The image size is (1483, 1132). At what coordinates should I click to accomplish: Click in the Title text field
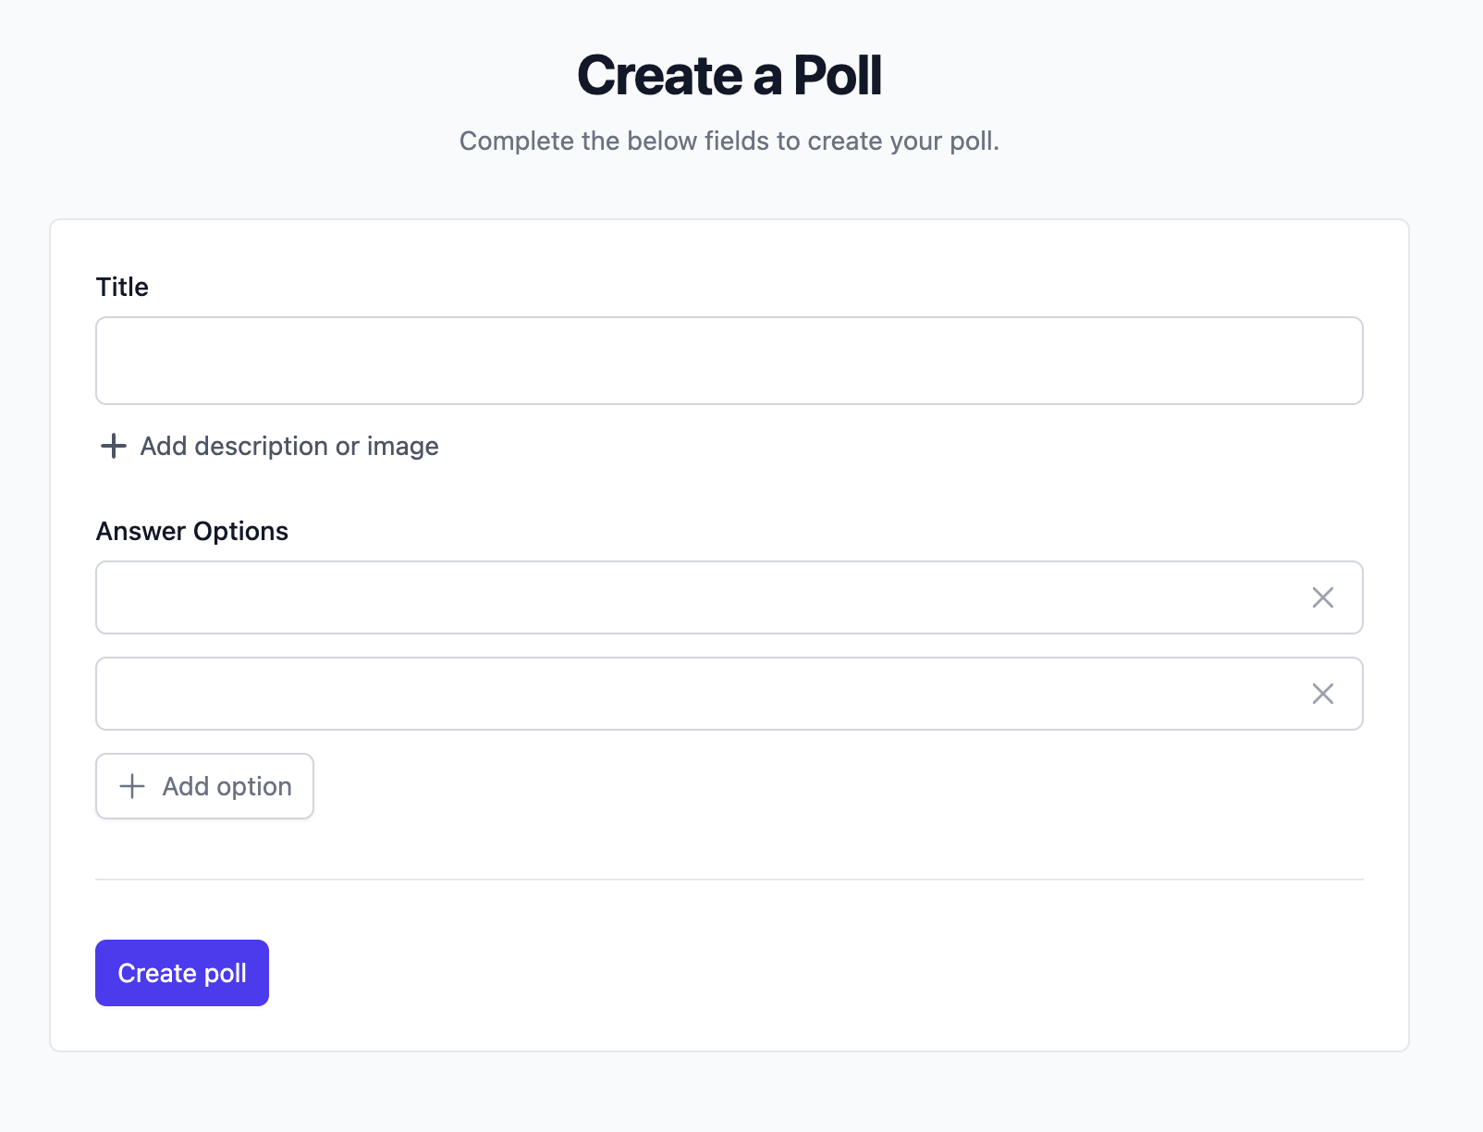pyautogui.click(x=729, y=361)
